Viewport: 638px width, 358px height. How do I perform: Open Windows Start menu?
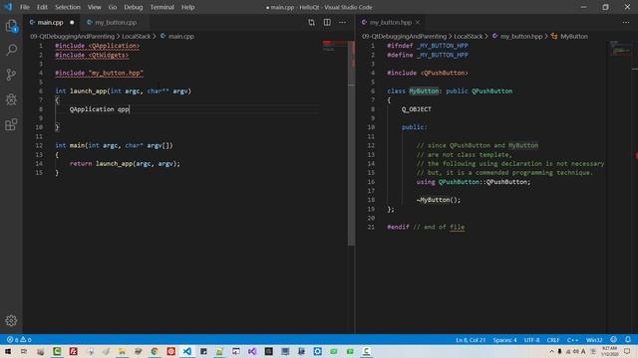[8, 351]
